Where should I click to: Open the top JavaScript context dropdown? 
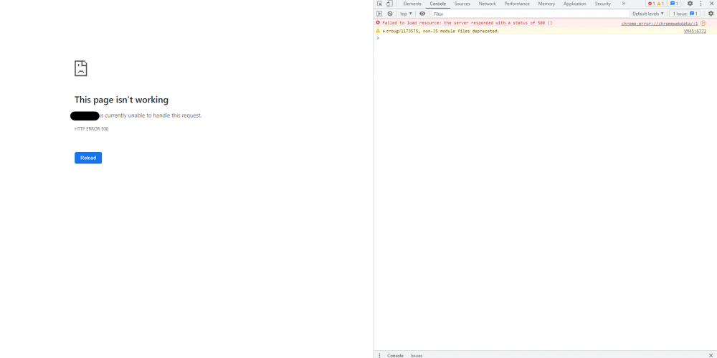click(x=406, y=14)
